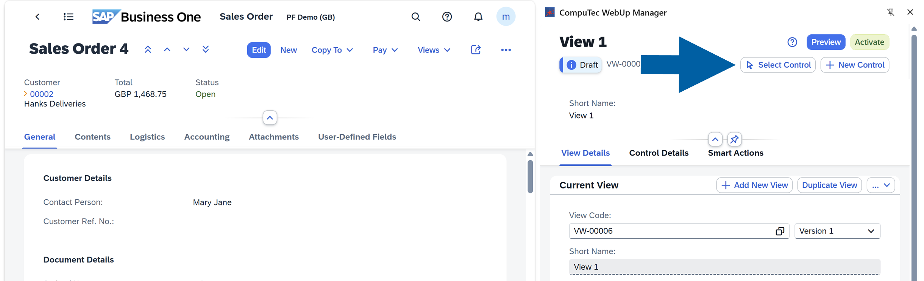Open the Logistics tab
The width and height of the screenshot is (924, 281).
tap(147, 137)
